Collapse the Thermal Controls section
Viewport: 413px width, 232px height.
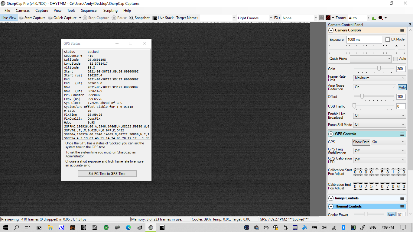point(331,207)
